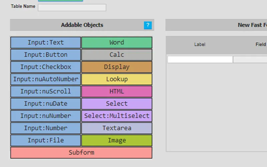Add a Select dropdown object
Viewport: 267px width, 167px height.
[117, 104]
